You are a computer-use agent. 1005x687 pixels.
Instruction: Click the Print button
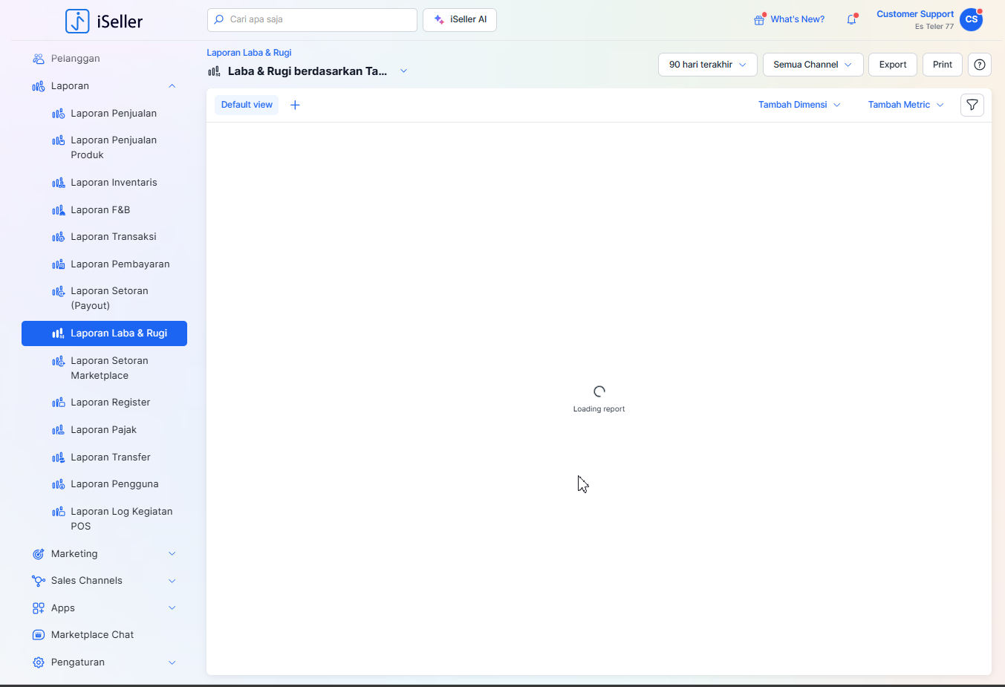[942, 65]
